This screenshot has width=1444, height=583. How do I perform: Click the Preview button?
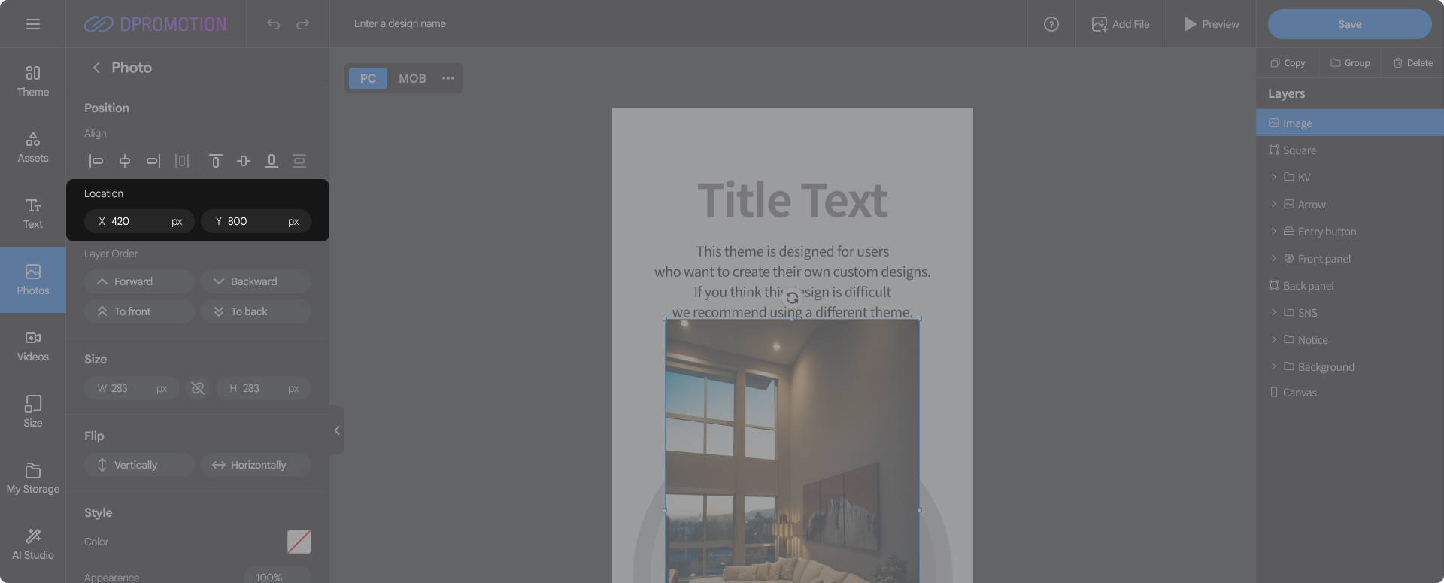(1212, 24)
